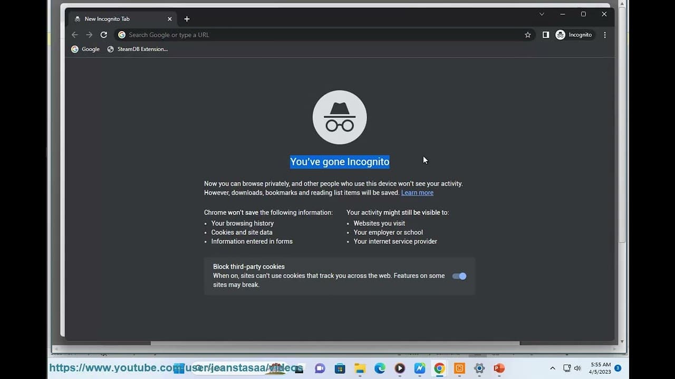
Task: Click the browser forward arrow
Action: (x=89, y=35)
